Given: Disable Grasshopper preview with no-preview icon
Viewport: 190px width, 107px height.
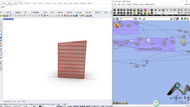Looking at the screenshot, I should pyautogui.click(x=171, y=19).
